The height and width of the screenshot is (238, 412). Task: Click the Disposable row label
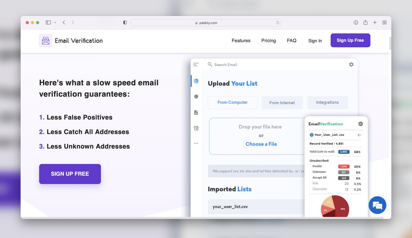320,189
